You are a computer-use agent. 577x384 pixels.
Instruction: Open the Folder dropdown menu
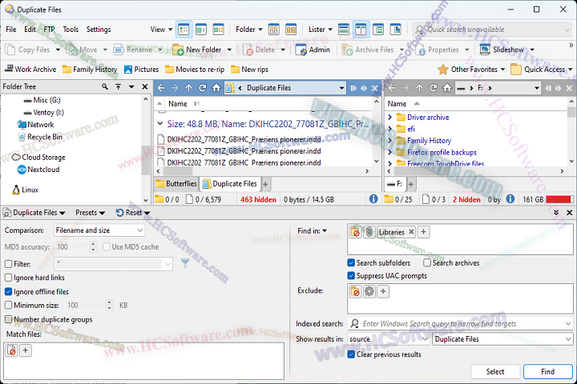(249, 30)
